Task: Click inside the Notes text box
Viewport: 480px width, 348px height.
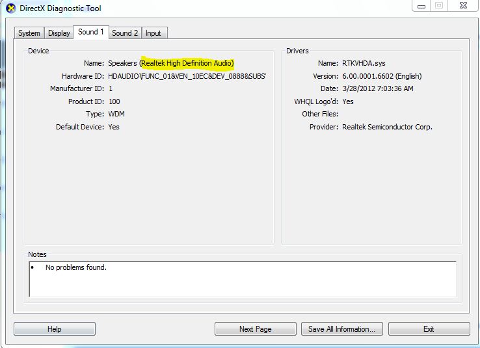Action: pos(242,279)
